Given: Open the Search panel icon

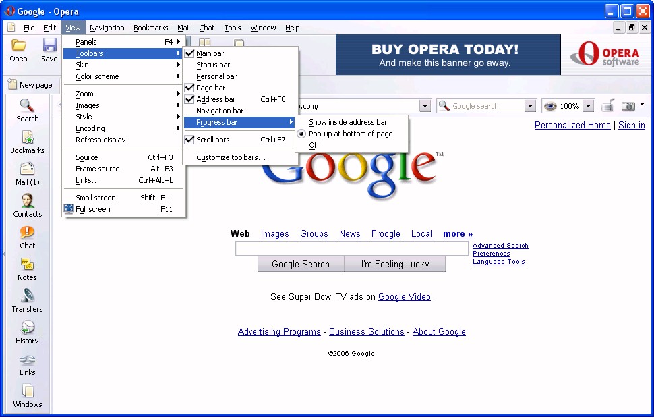Looking at the screenshot, I should [x=27, y=105].
